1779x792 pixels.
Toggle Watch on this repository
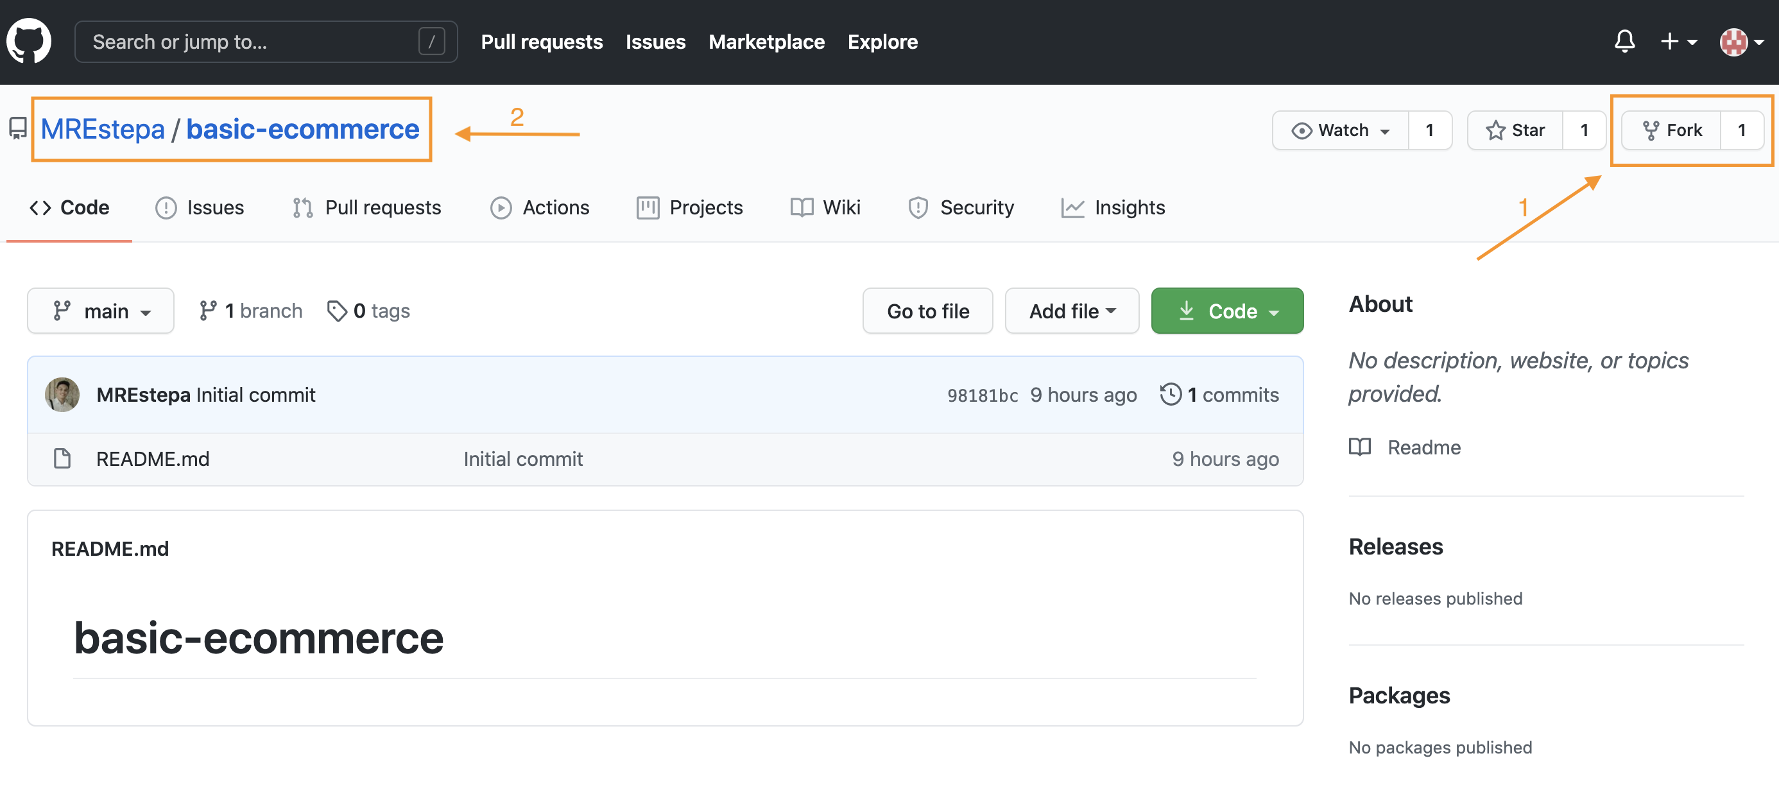click(x=1341, y=130)
